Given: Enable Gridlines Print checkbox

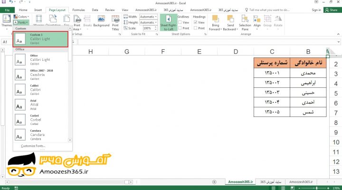Looking at the screenshot, I should click(180, 28).
